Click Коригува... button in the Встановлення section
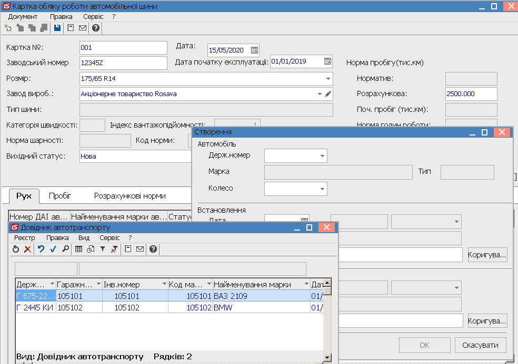Viewport: 518px width, 364px height. 487,255
